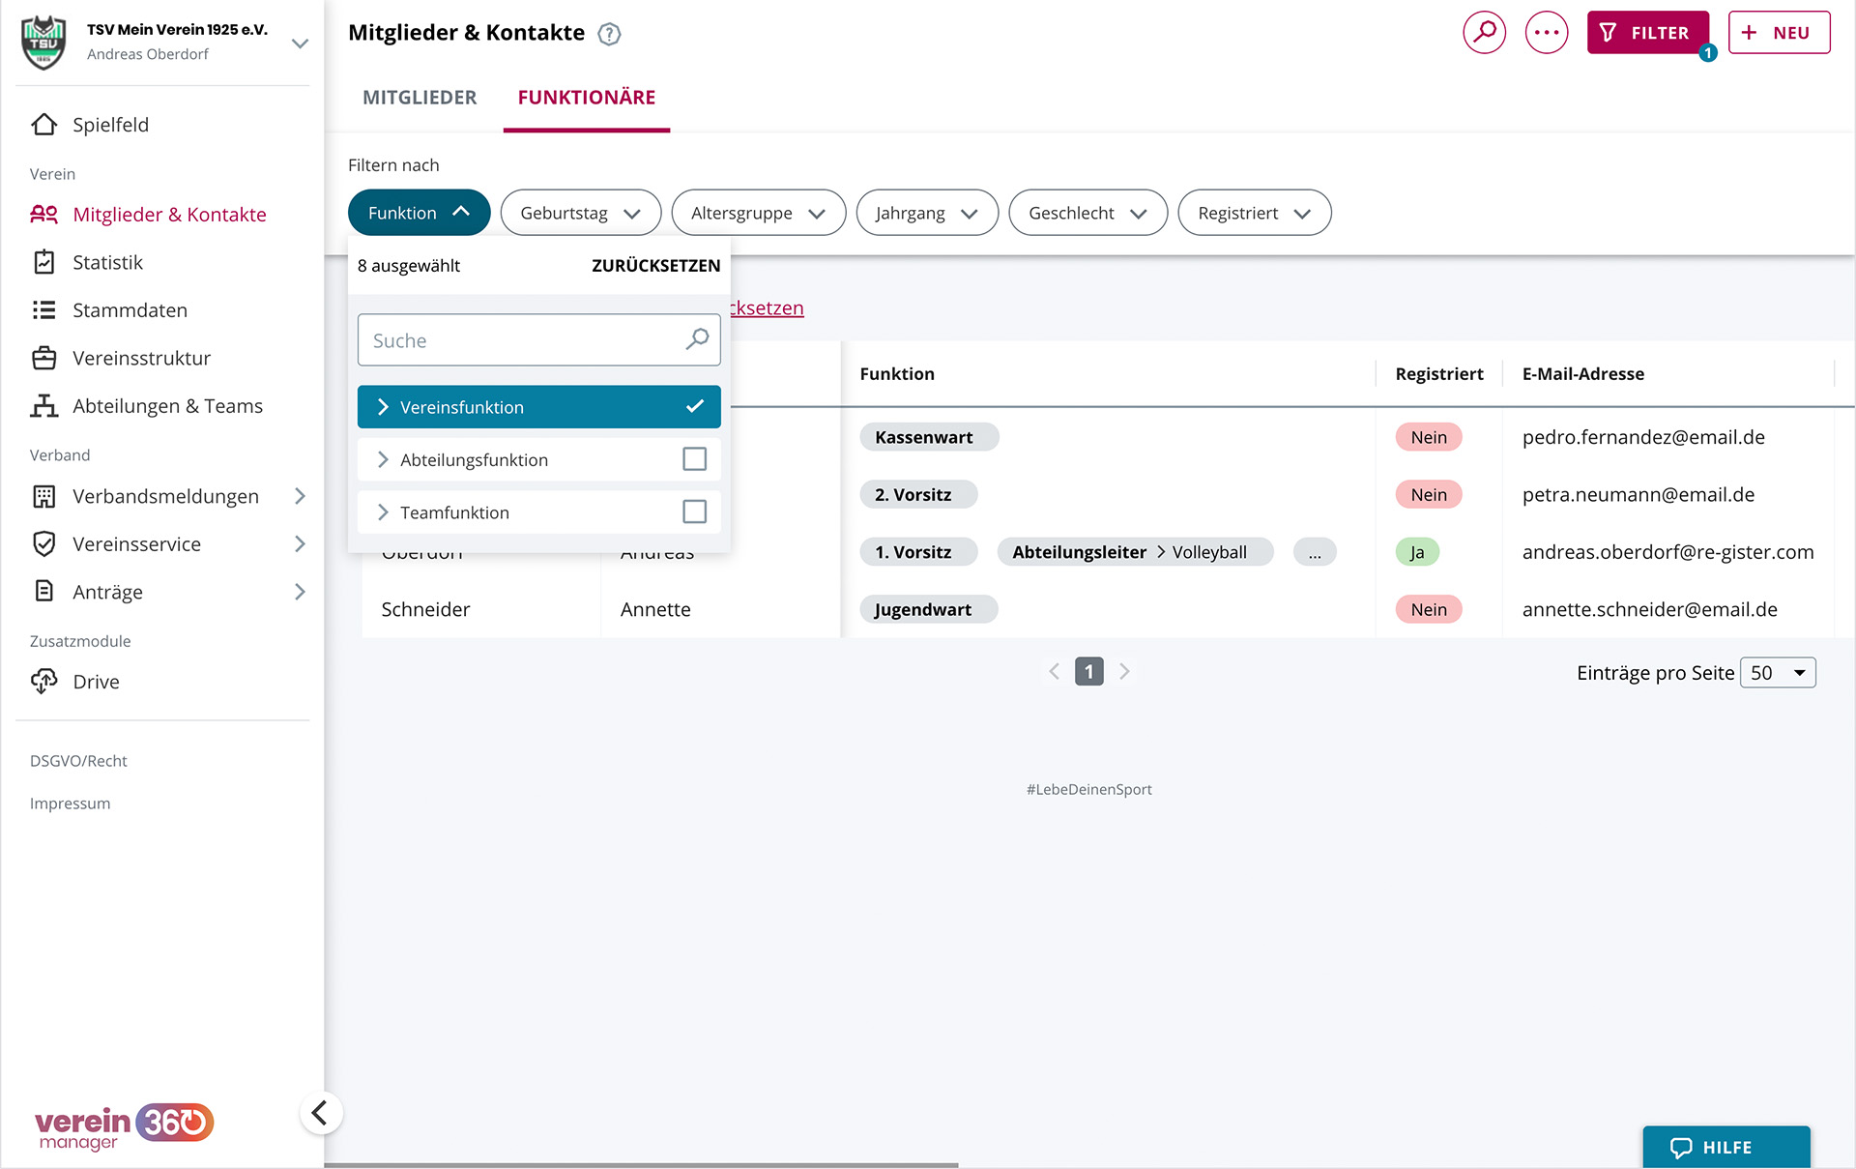Click the Zurücksetzen button in dropdown
The width and height of the screenshot is (1856, 1169).
coord(655,266)
